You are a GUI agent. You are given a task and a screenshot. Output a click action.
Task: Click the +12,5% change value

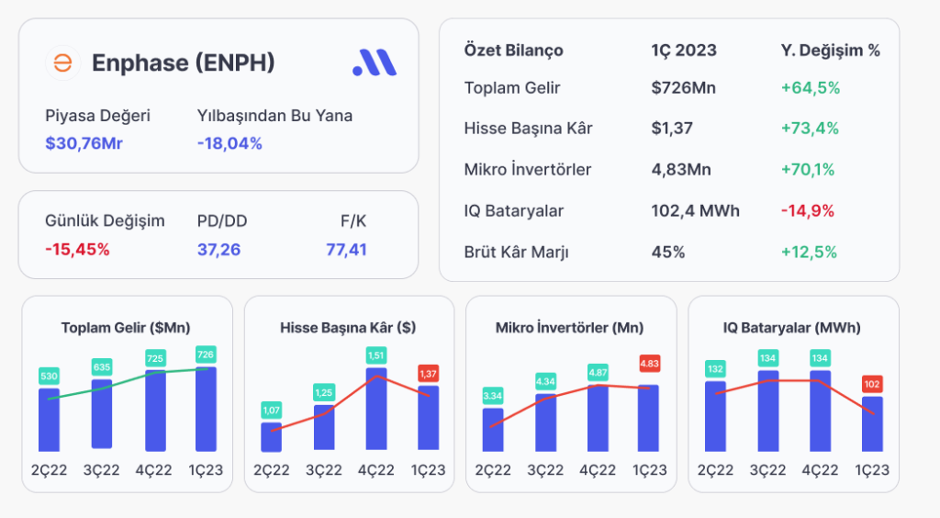click(809, 252)
